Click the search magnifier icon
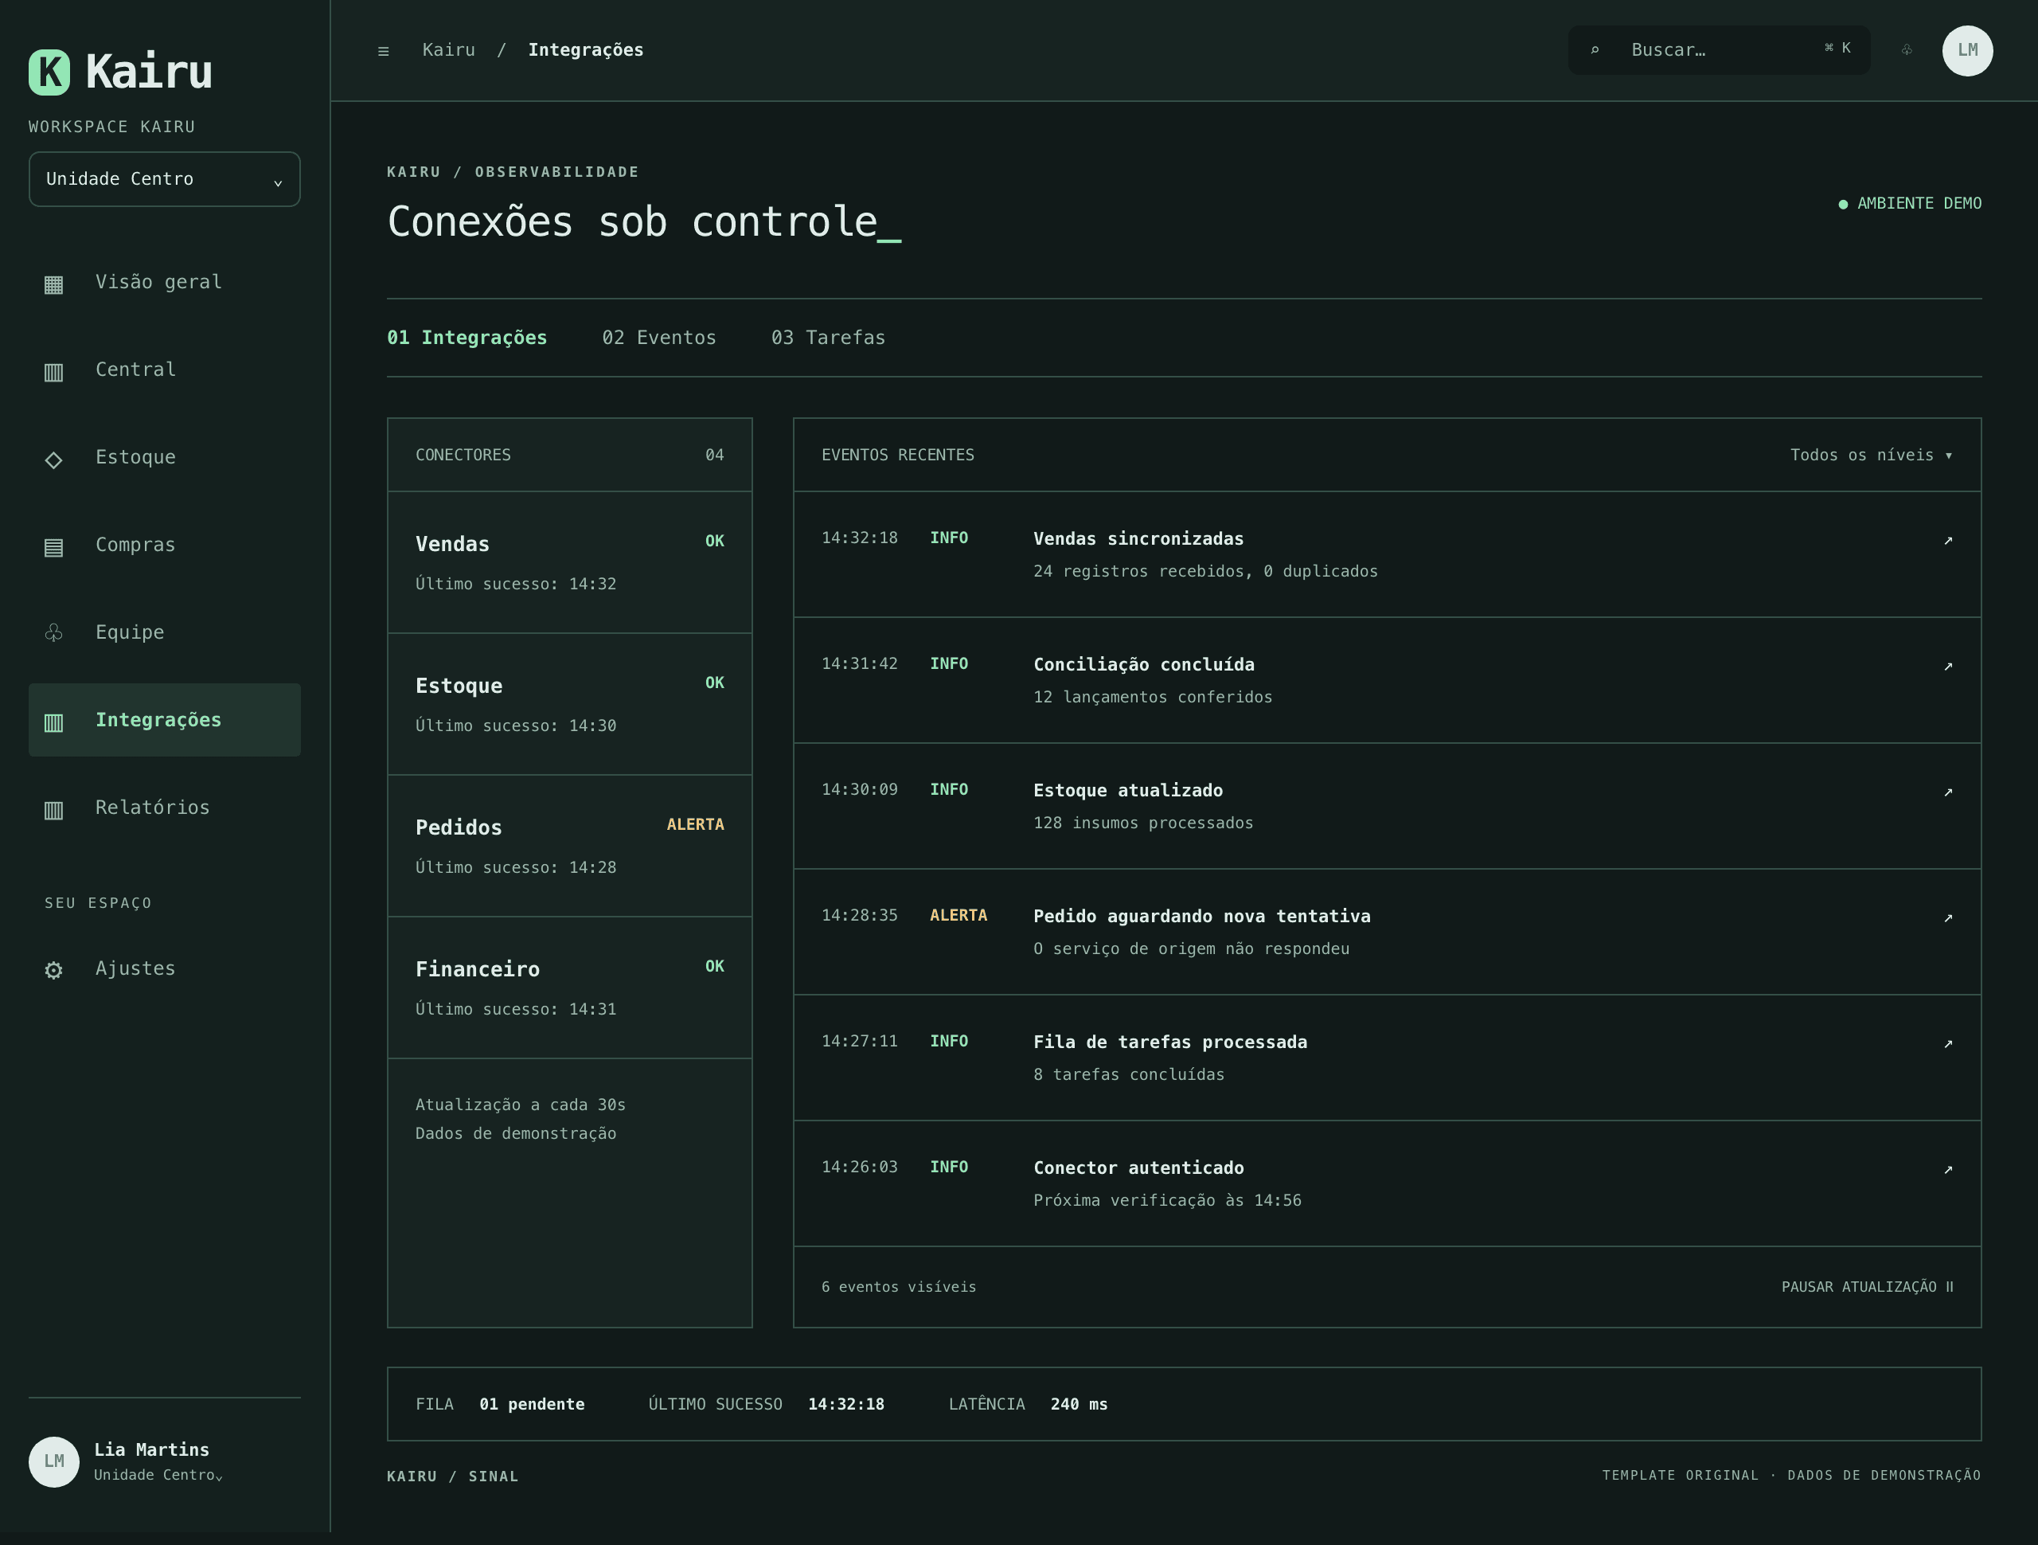The image size is (2038, 1545). [1595, 50]
